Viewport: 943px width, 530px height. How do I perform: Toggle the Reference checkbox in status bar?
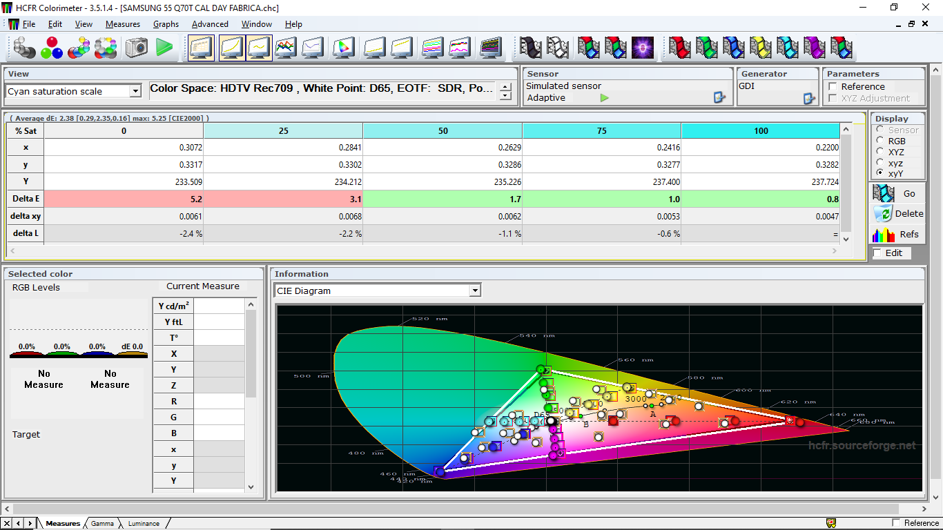[x=897, y=523]
